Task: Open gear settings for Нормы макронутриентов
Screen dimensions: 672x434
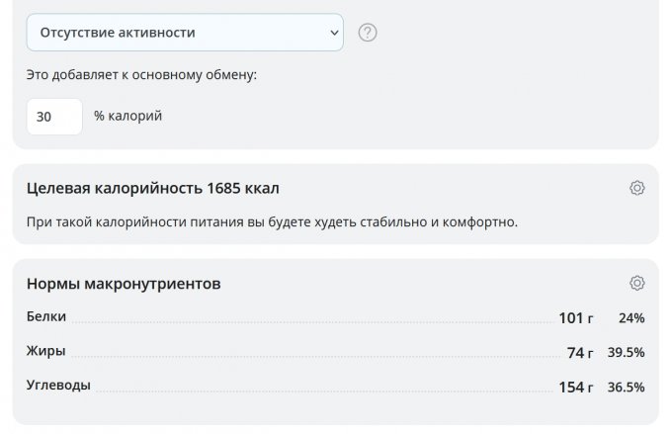Action: point(637,284)
